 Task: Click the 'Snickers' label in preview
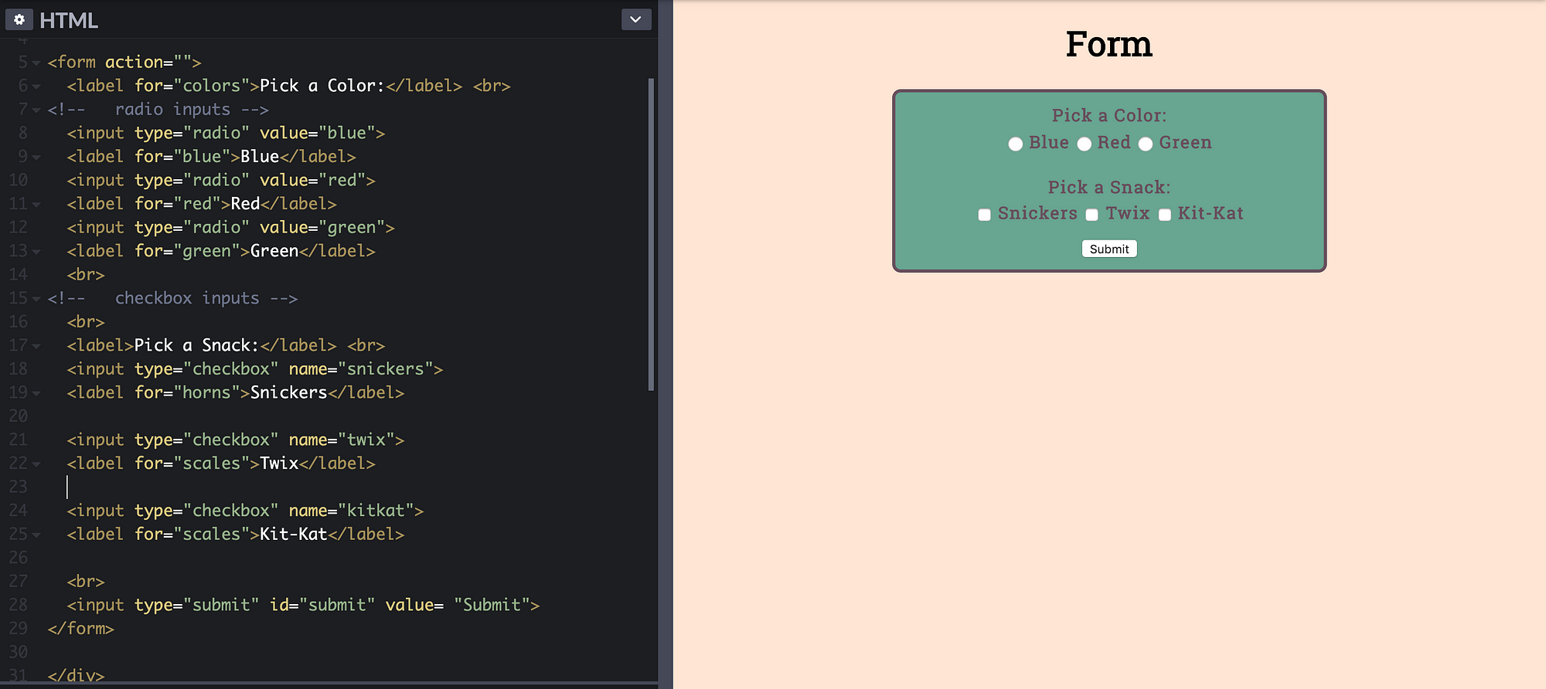[x=1037, y=213]
